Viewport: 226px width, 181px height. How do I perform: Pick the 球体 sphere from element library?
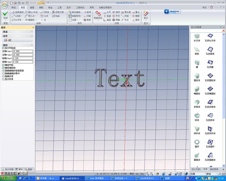197,116
